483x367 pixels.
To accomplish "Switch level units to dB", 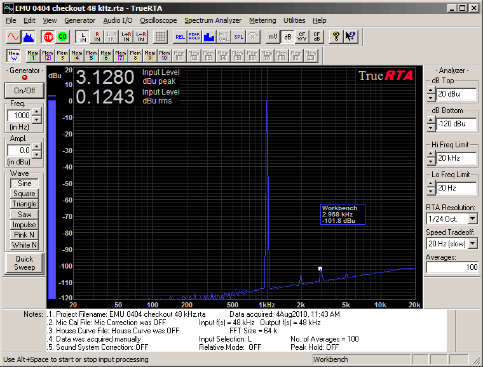I will (x=287, y=37).
